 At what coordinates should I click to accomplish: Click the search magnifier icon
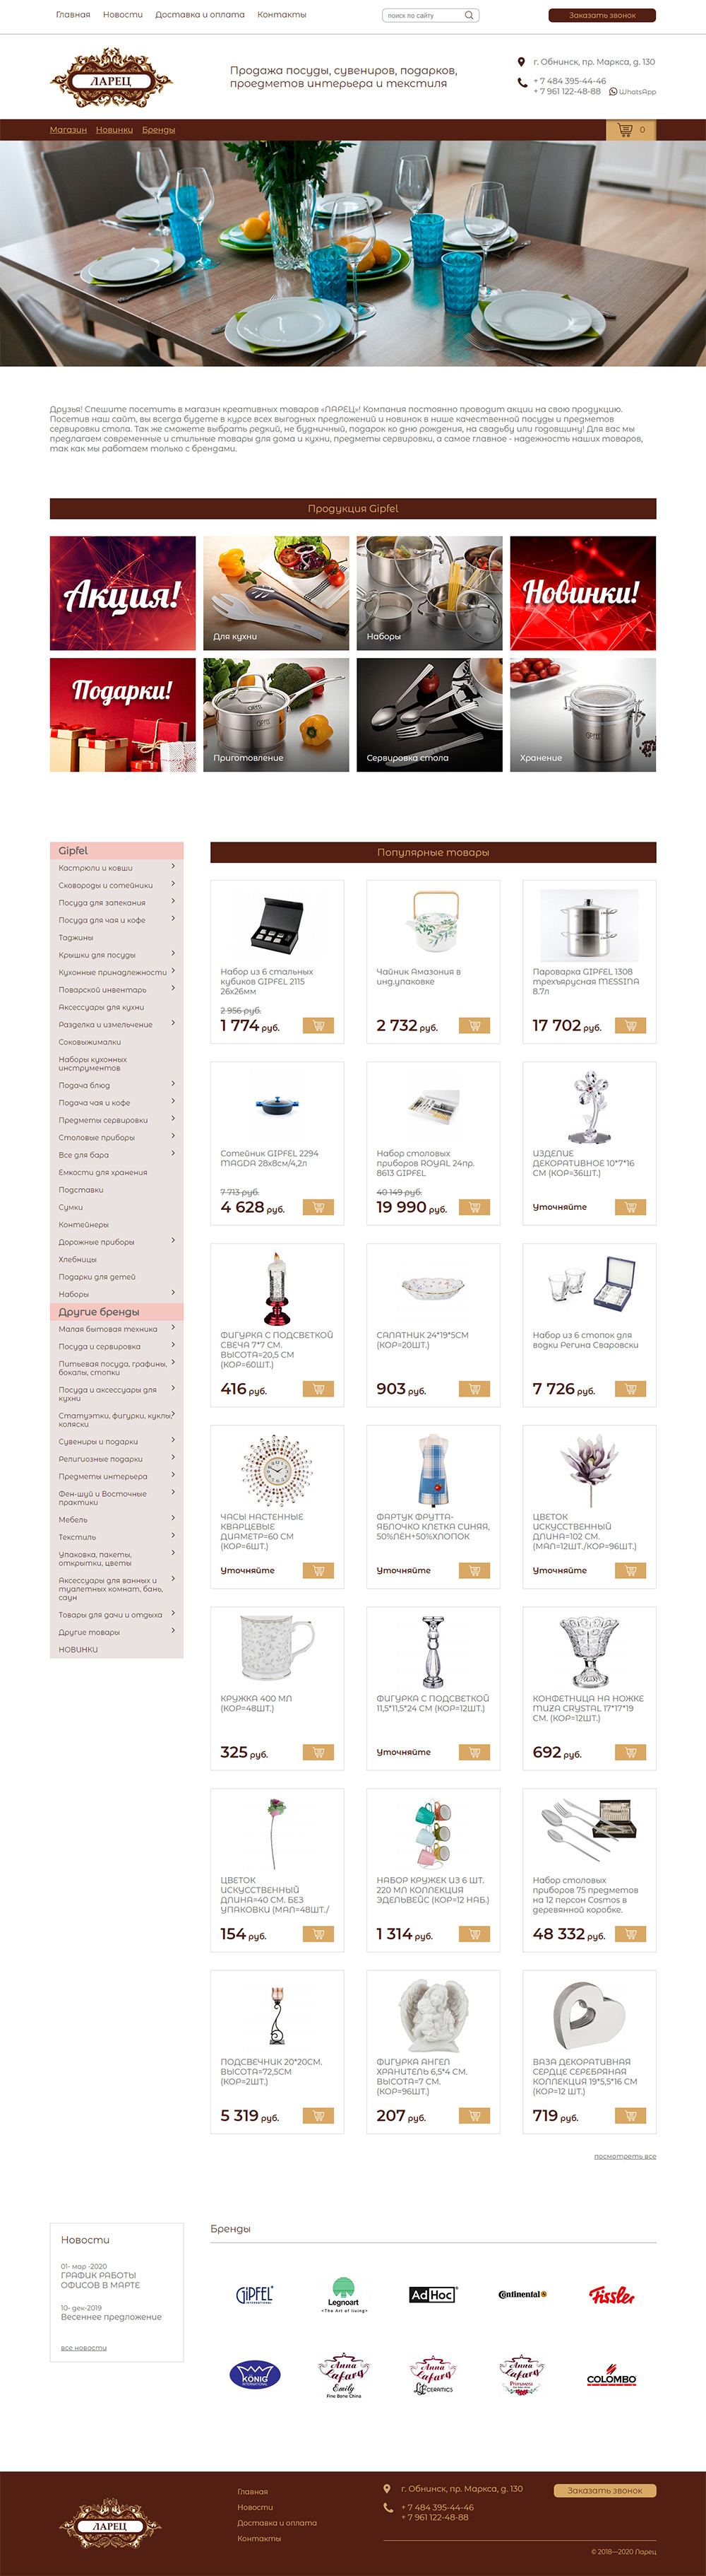click(469, 15)
